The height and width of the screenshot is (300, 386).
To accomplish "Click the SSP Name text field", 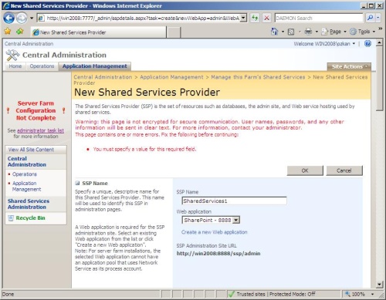I will tap(234, 201).
